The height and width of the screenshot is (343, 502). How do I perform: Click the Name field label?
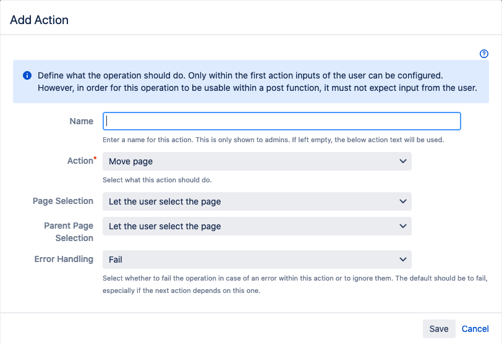point(82,121)
